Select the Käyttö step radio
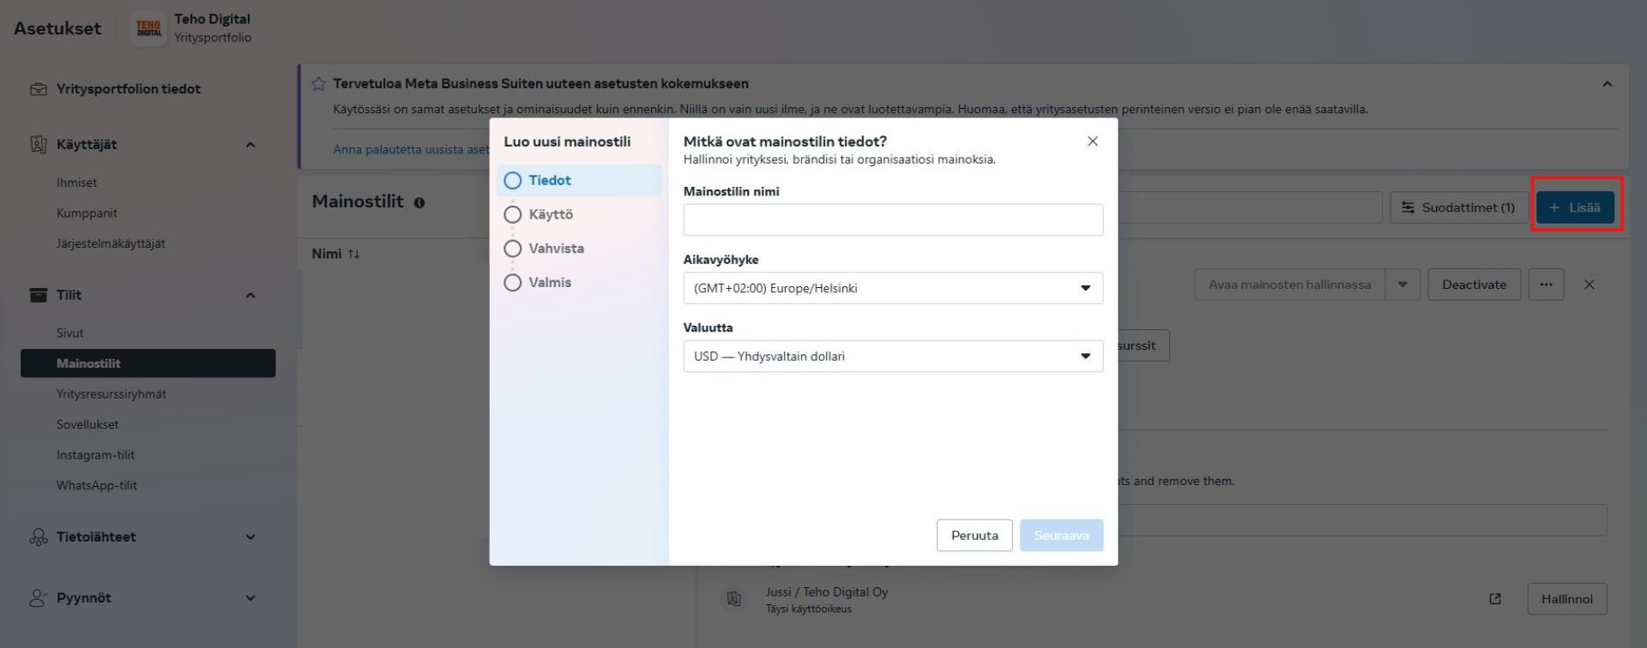This screenshot has width=1647, height=648. tap(513, 214)
